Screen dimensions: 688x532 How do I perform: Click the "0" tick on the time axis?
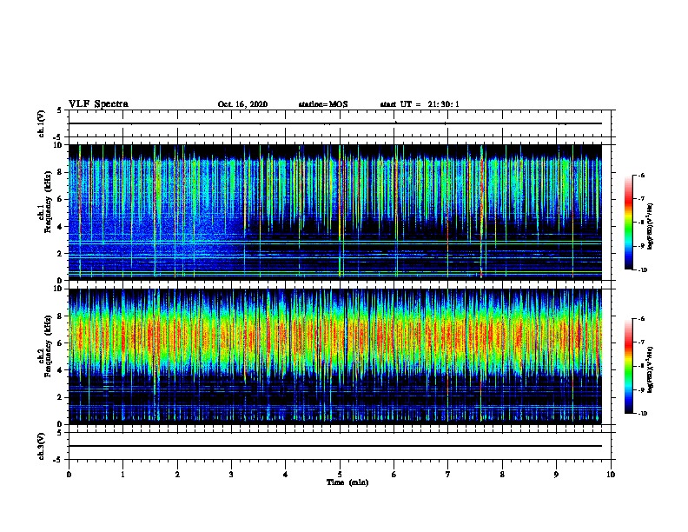[x=69, y=475]
